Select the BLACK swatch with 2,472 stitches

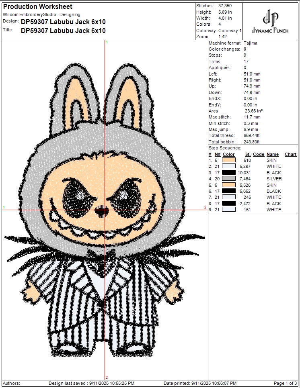pyautogui.click(x=229, y=203)
